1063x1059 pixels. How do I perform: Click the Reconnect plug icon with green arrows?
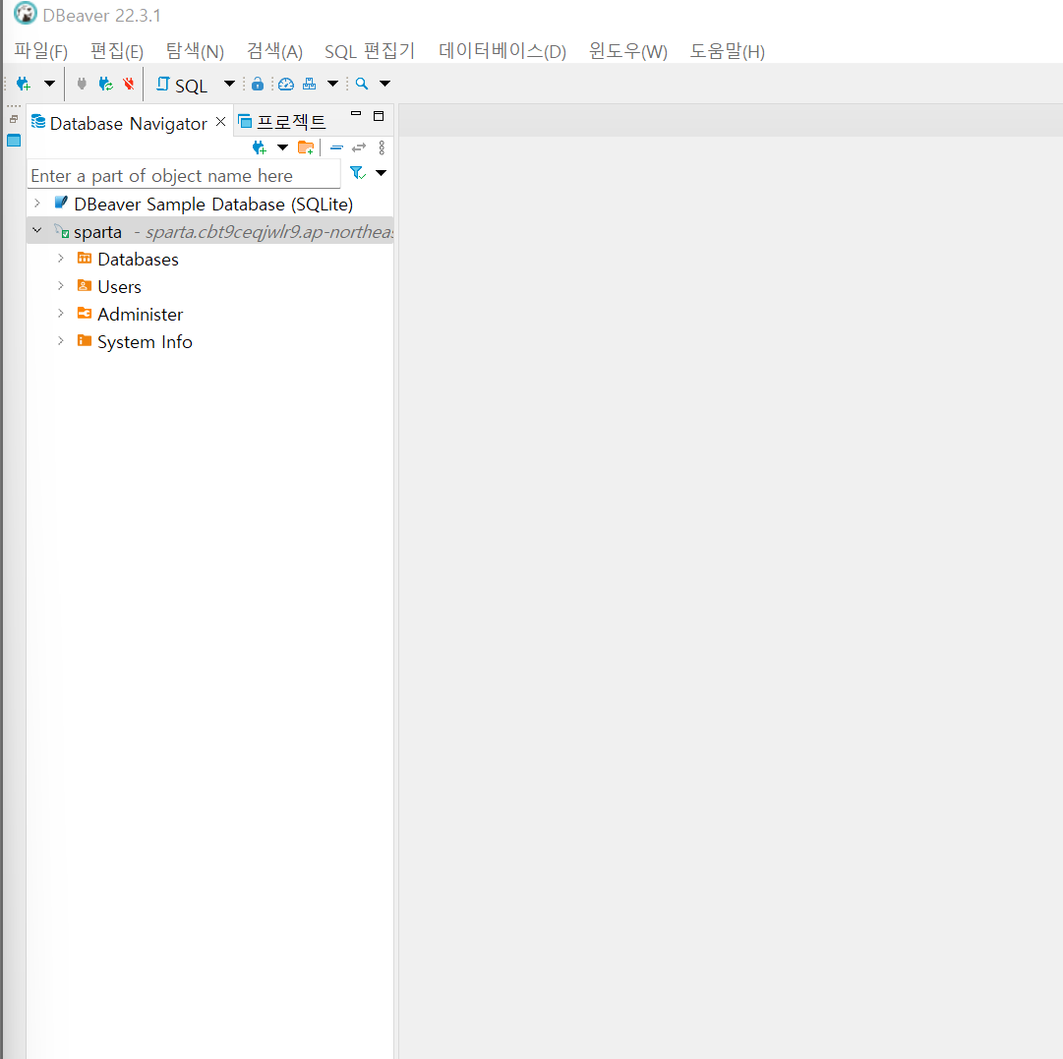click(106, 84)
